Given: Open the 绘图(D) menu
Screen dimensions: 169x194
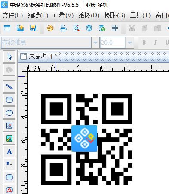Looking at the screenshot, I should [x=89, y=15].
